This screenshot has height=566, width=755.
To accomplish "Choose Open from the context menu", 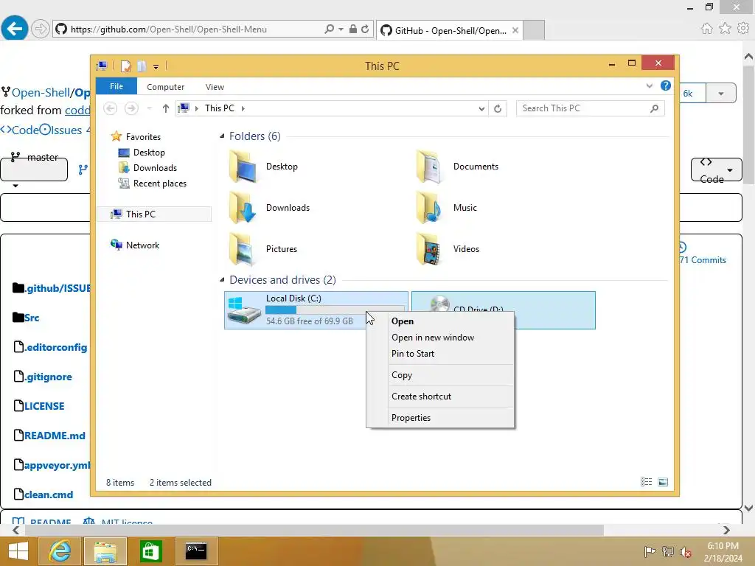I will (440, 321).
